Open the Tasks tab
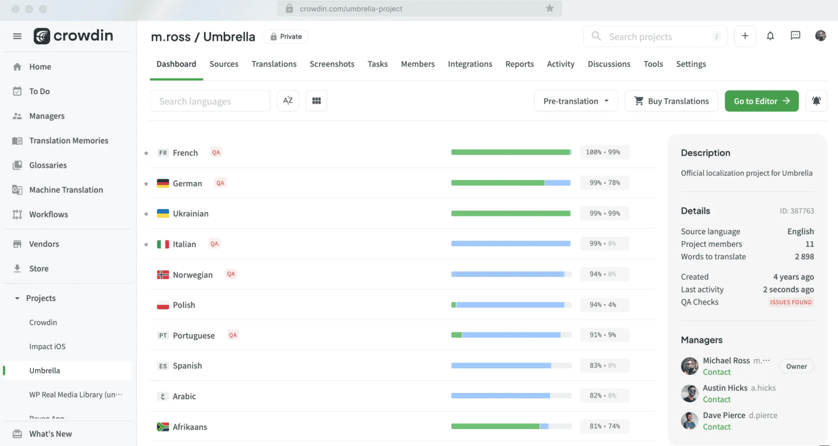Image resolution: width=838 pixels, height=446 pixels. 378,64
